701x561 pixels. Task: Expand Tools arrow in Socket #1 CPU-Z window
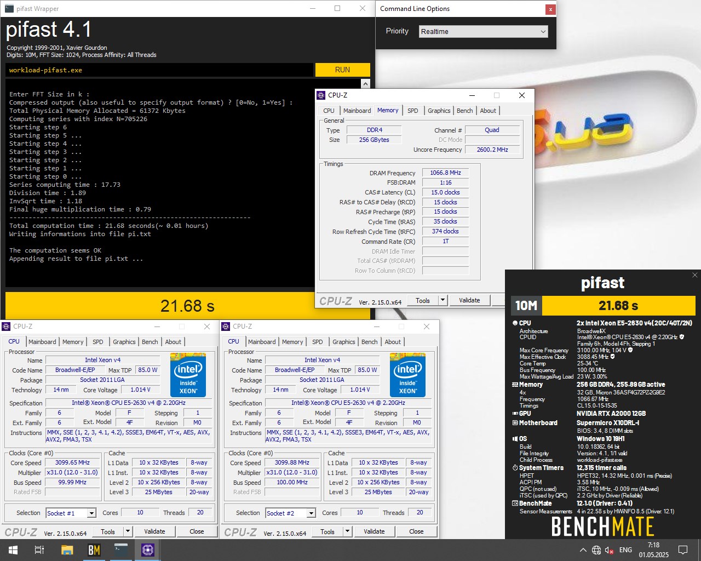(128, 531)
